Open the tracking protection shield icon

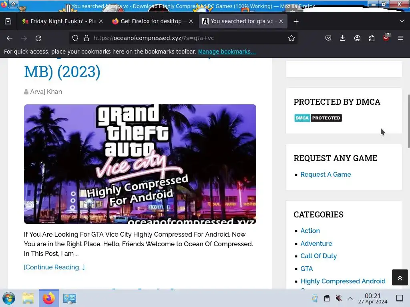pos(75,38)
